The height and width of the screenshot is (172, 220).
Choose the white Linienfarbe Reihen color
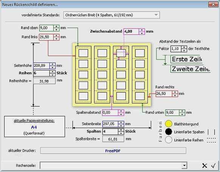[x=169, y=140]
